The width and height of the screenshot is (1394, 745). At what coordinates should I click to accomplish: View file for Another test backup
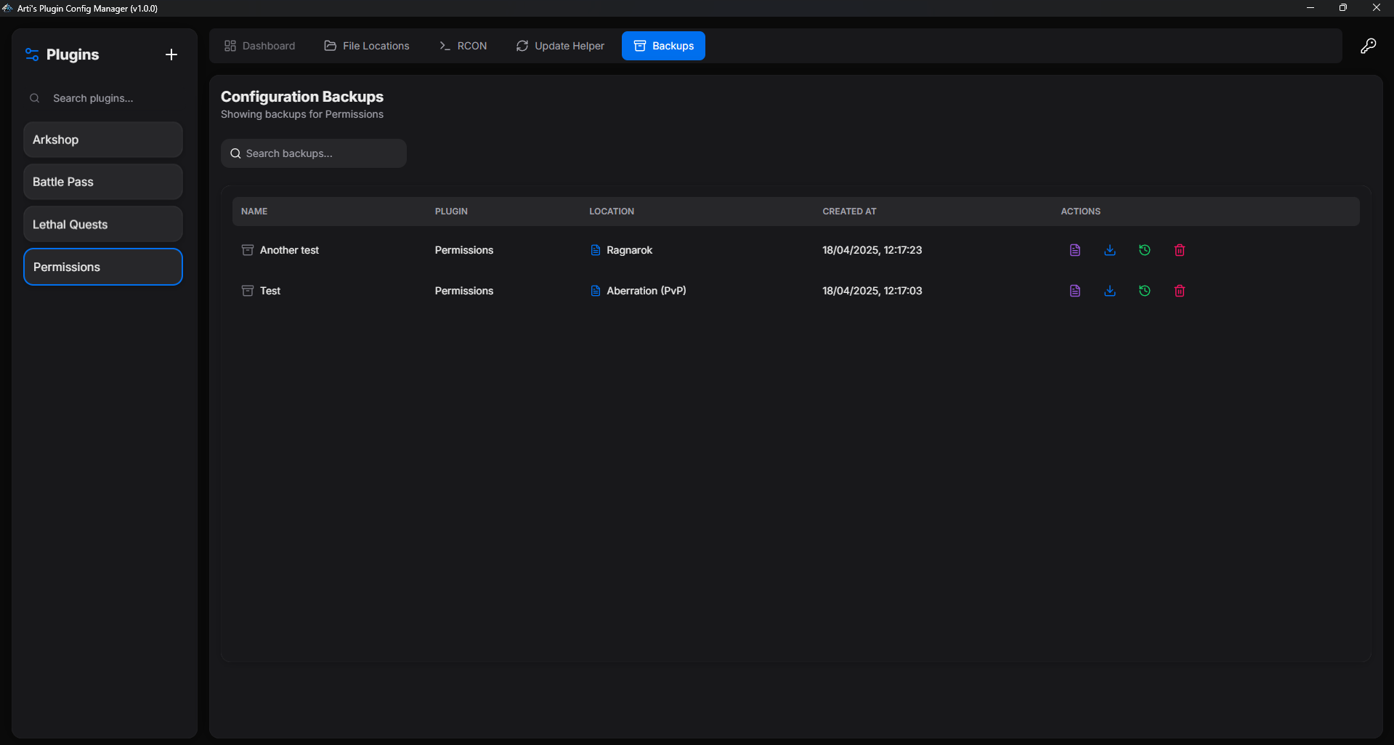(x=1075, y=250)
